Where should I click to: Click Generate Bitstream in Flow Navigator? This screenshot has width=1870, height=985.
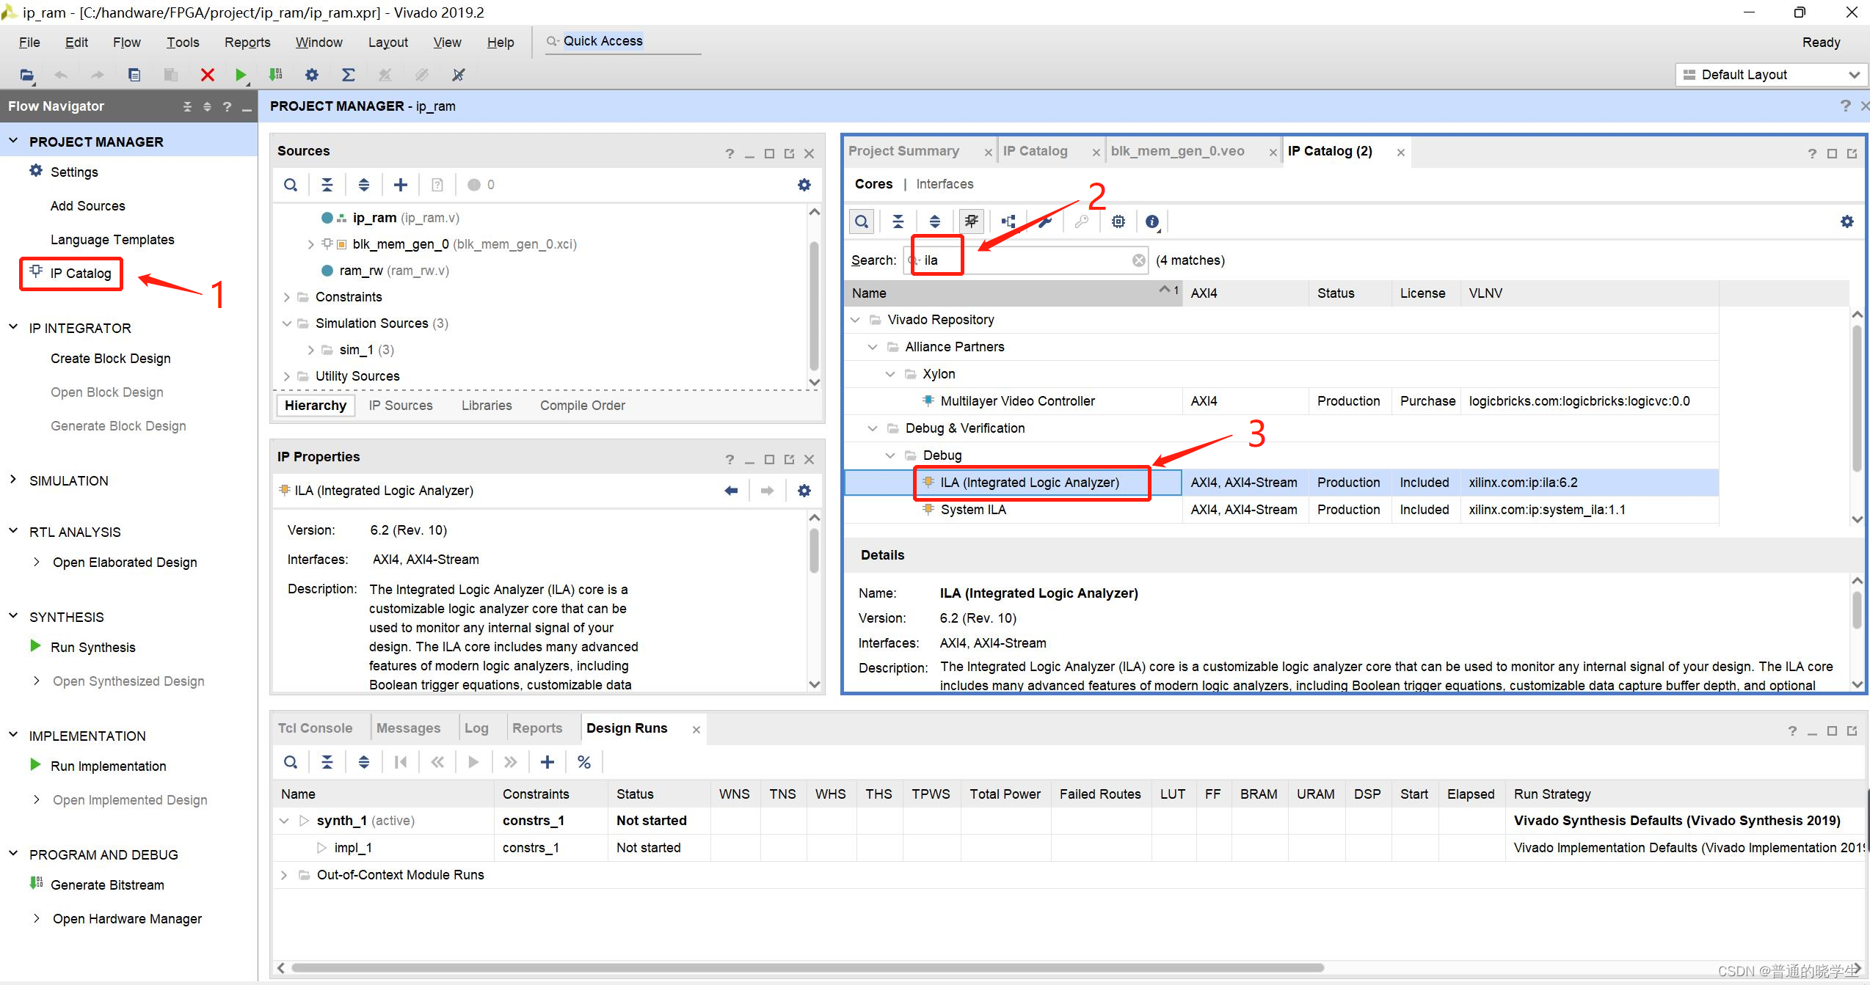coord(107,885)
